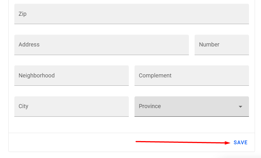The image size is (261, 158).
Task: Focus the Zip input field
Action: tap(132, 14)
